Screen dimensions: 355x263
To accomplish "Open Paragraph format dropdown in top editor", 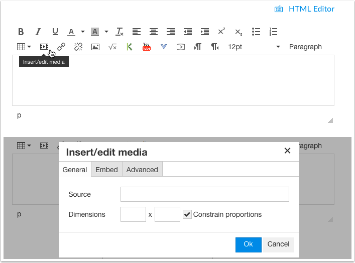I will point(305,47).
